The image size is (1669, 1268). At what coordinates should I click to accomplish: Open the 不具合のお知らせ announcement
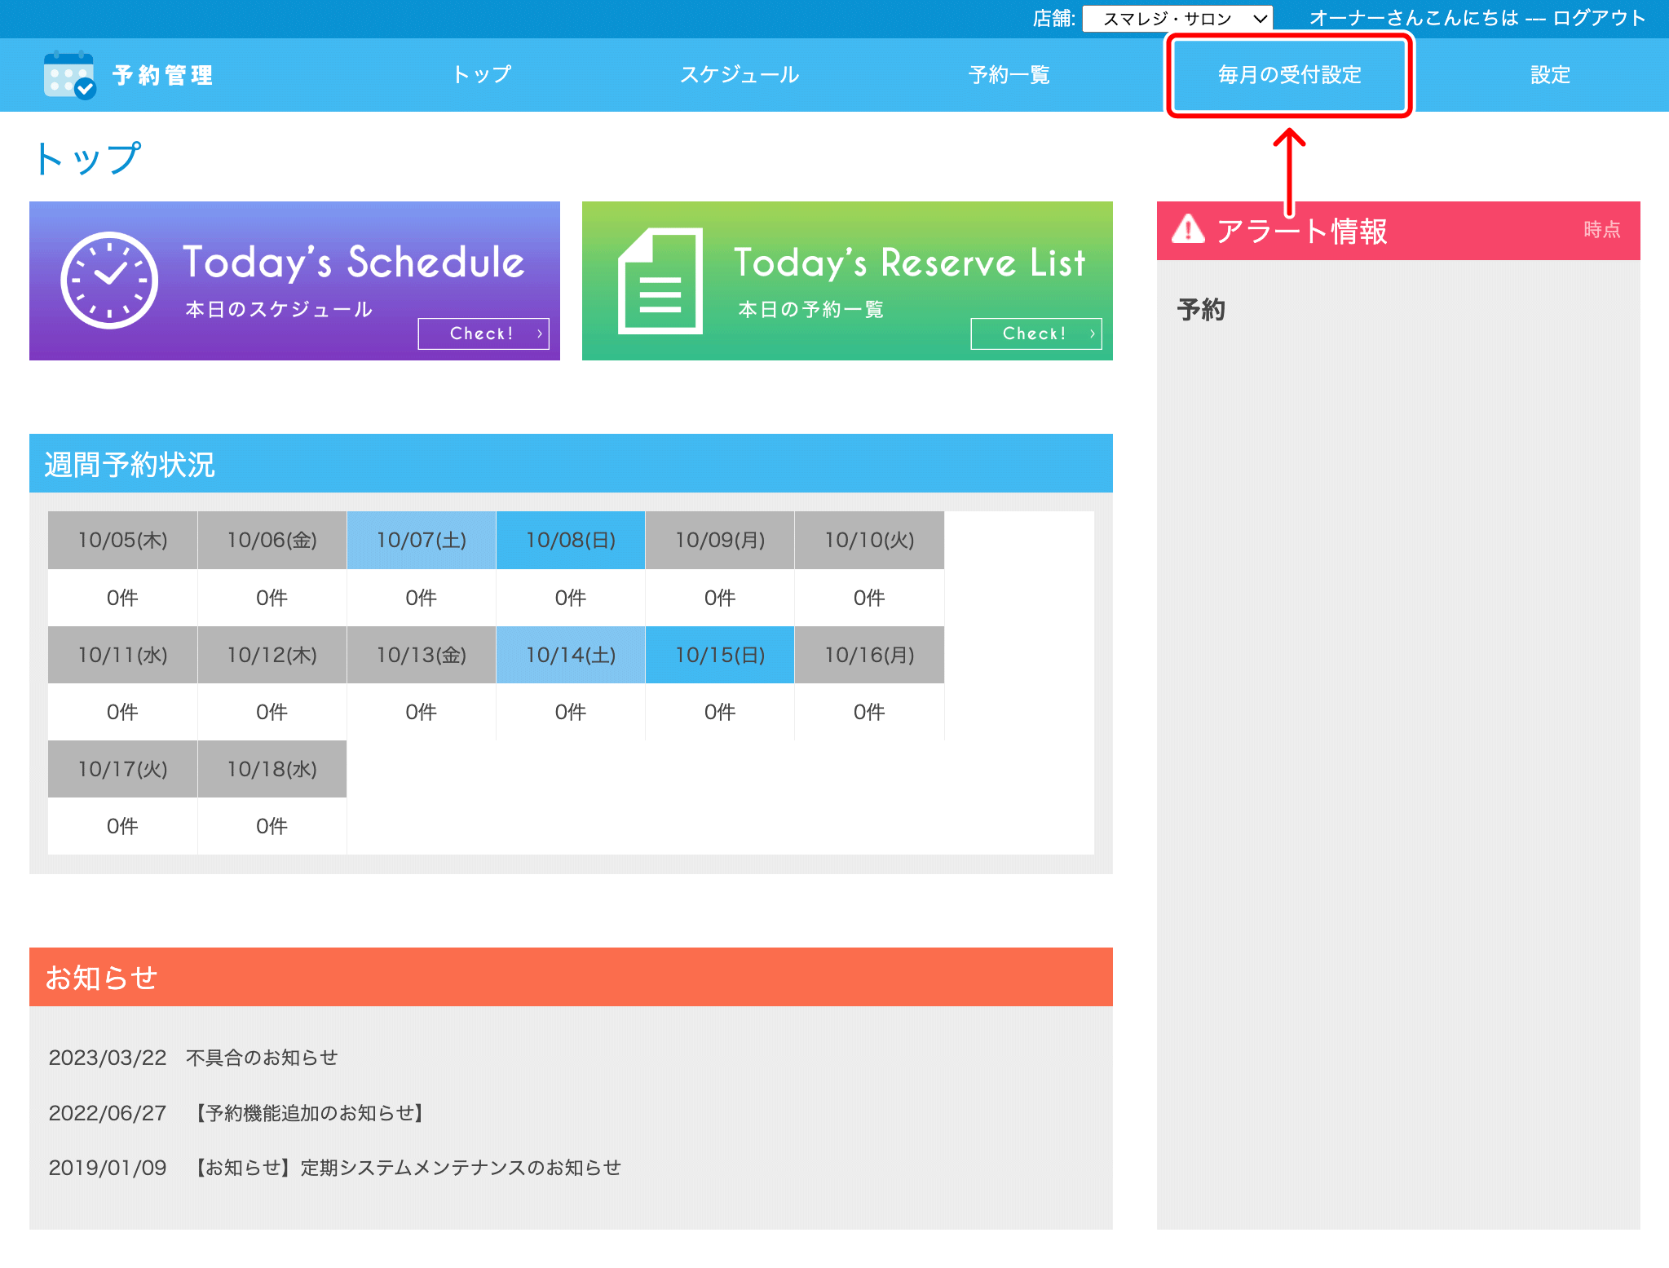coord(263,1057)
